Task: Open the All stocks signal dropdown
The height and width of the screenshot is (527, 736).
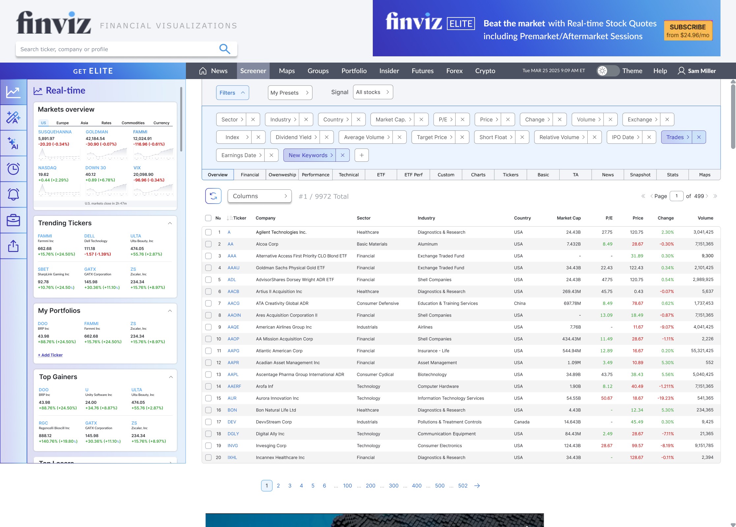Action: click(x=373, y=92)
